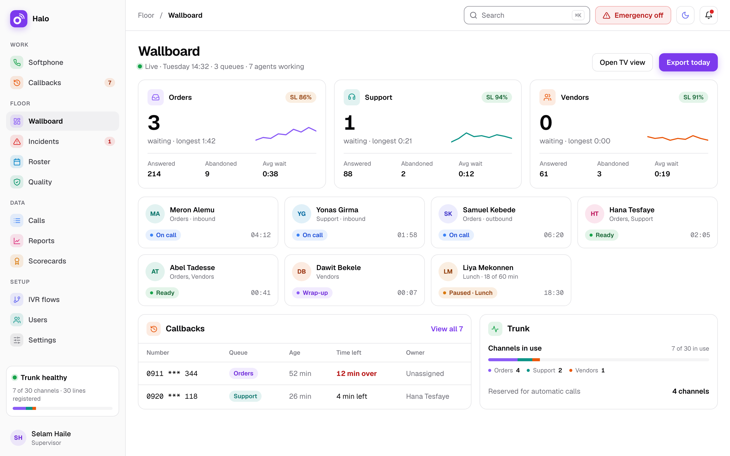
Task: Click the SL 86% badge on Orders
Action: [x=300, y=97]
